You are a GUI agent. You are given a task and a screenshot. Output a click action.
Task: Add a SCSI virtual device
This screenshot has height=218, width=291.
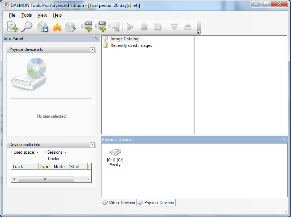pos(87,27)
